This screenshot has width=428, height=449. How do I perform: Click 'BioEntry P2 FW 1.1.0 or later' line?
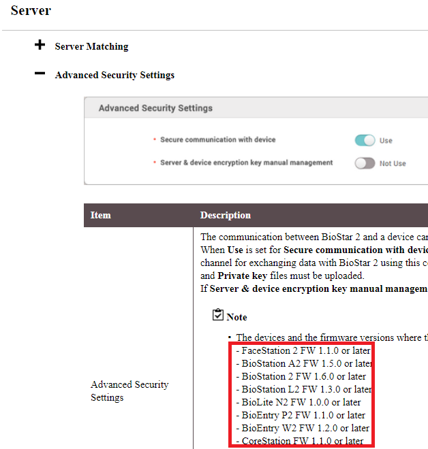301,415
